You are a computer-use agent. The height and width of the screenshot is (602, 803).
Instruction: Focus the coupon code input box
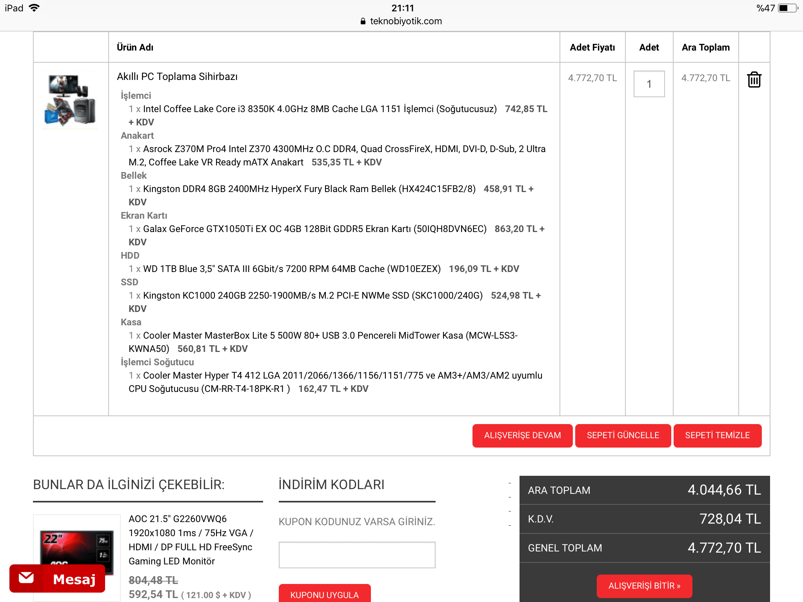click(x=357, y=555)
